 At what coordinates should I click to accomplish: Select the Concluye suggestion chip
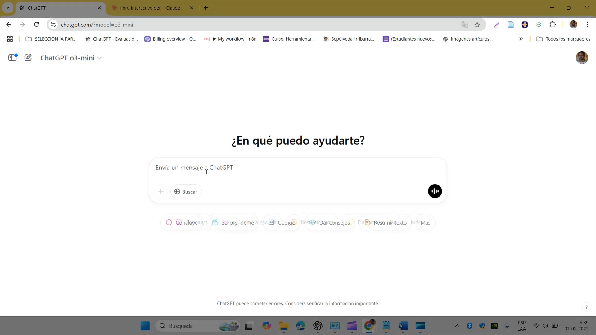point(182,222)
